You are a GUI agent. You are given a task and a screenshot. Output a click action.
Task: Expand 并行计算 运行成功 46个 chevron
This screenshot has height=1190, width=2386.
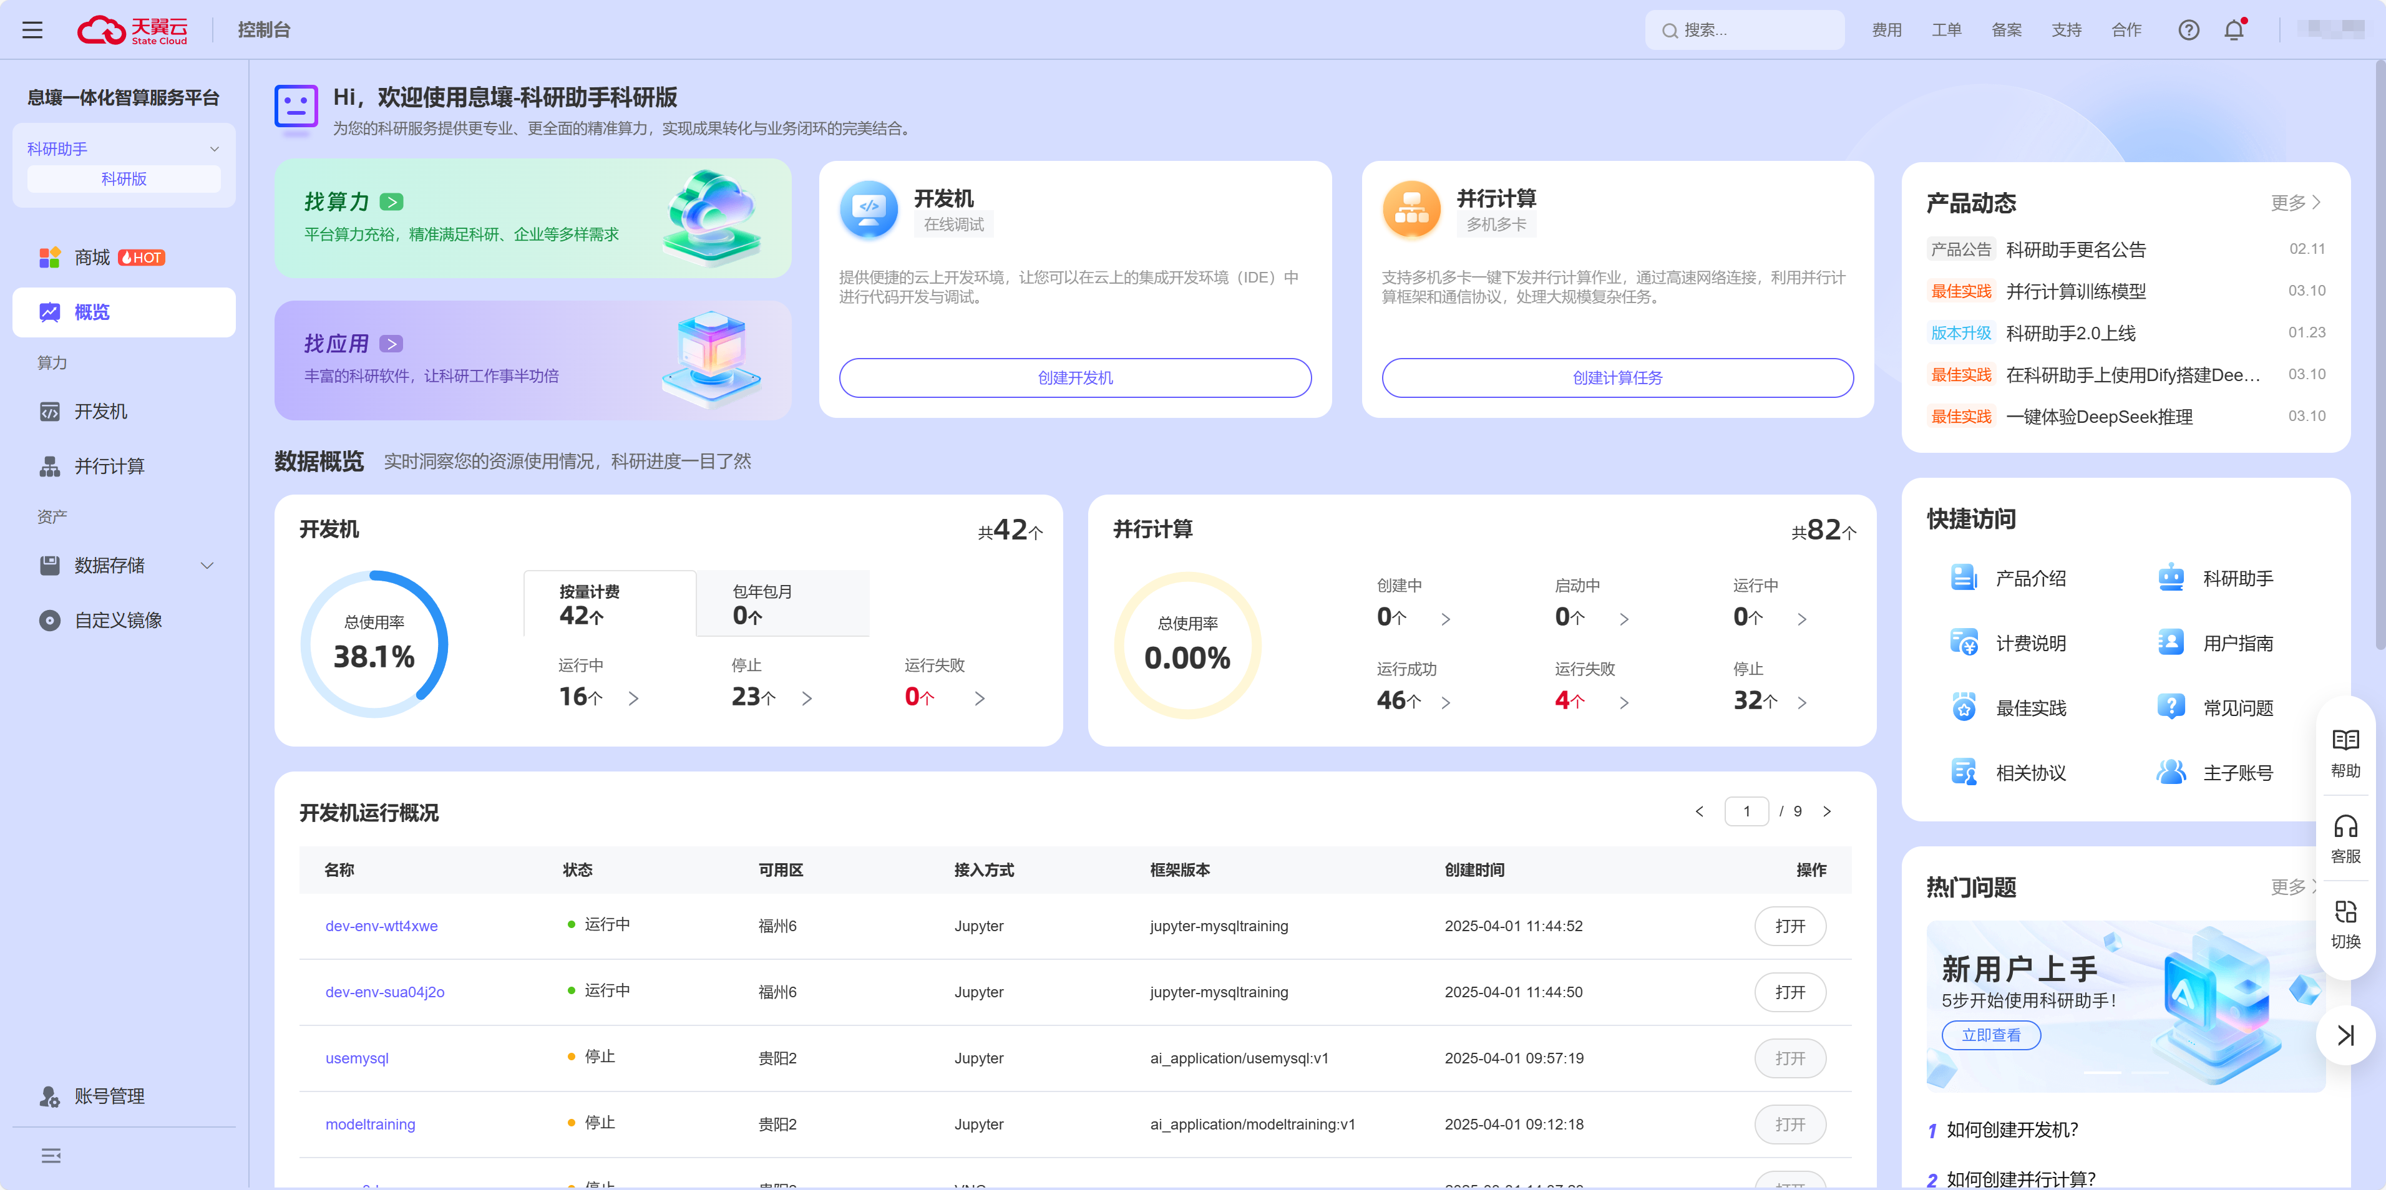click(x=1445, y=703)
